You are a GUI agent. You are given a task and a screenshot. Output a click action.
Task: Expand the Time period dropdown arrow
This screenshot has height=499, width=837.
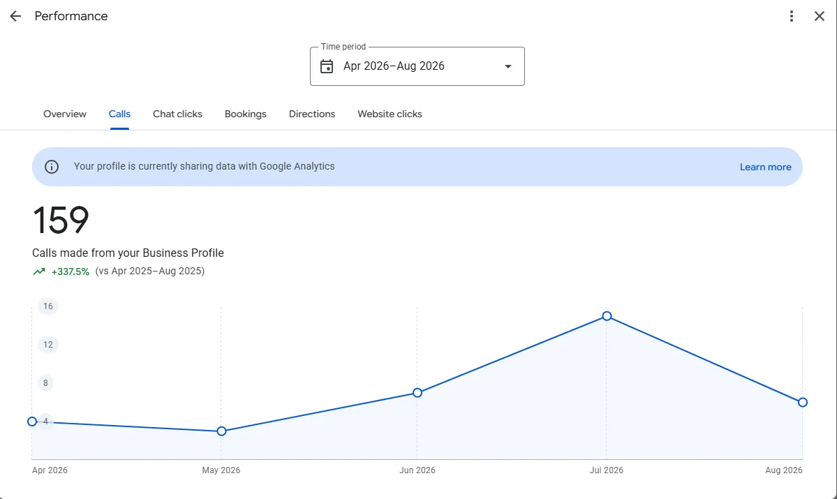(x=508, y=66)
